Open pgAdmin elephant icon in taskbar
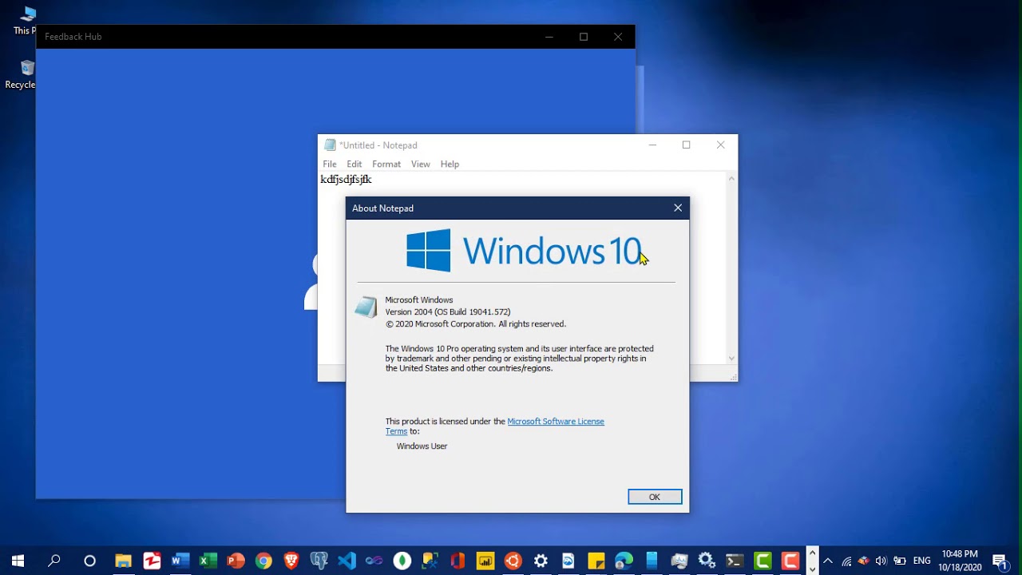This screenshot has width=1022, height=575. (x=319, y=561)
